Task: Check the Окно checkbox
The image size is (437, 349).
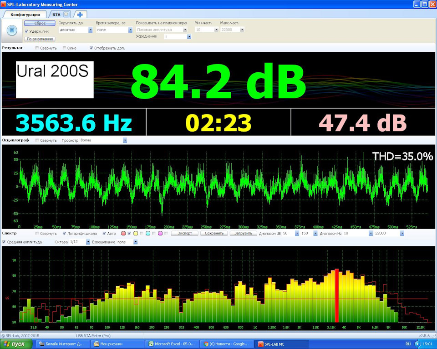Action: click(x=64, y=48)
